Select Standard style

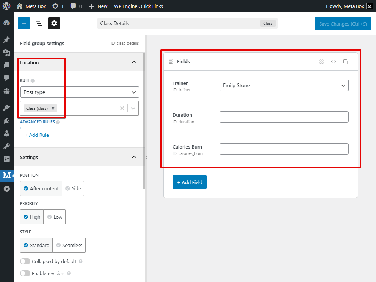point(36,245)
